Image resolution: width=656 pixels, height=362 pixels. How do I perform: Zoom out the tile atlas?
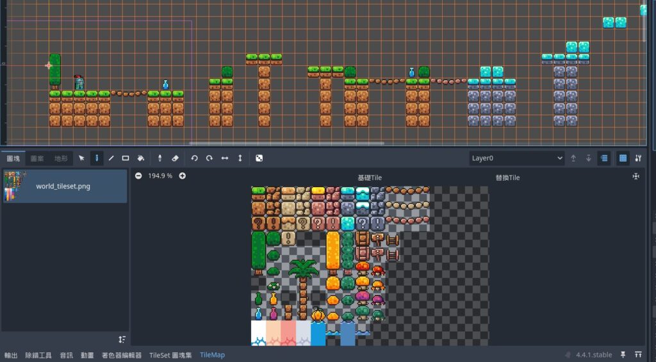138,176
